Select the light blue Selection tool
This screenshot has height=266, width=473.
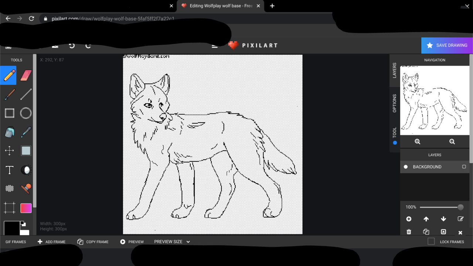(26, 150)
